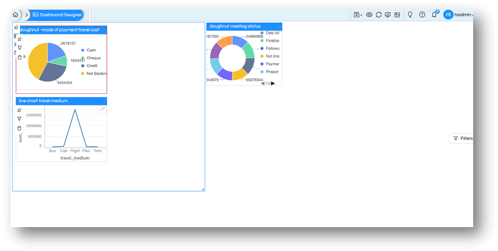Image resolution: width=498 pixels, height=251 pixels.
Task: Open the presentation mode icon
Action: pyautogui.click(x=388, y=15)
